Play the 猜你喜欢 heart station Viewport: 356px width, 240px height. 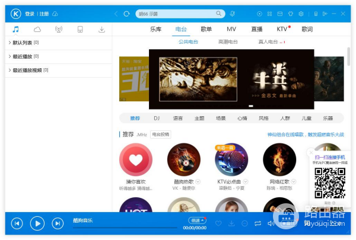point(136,159)
